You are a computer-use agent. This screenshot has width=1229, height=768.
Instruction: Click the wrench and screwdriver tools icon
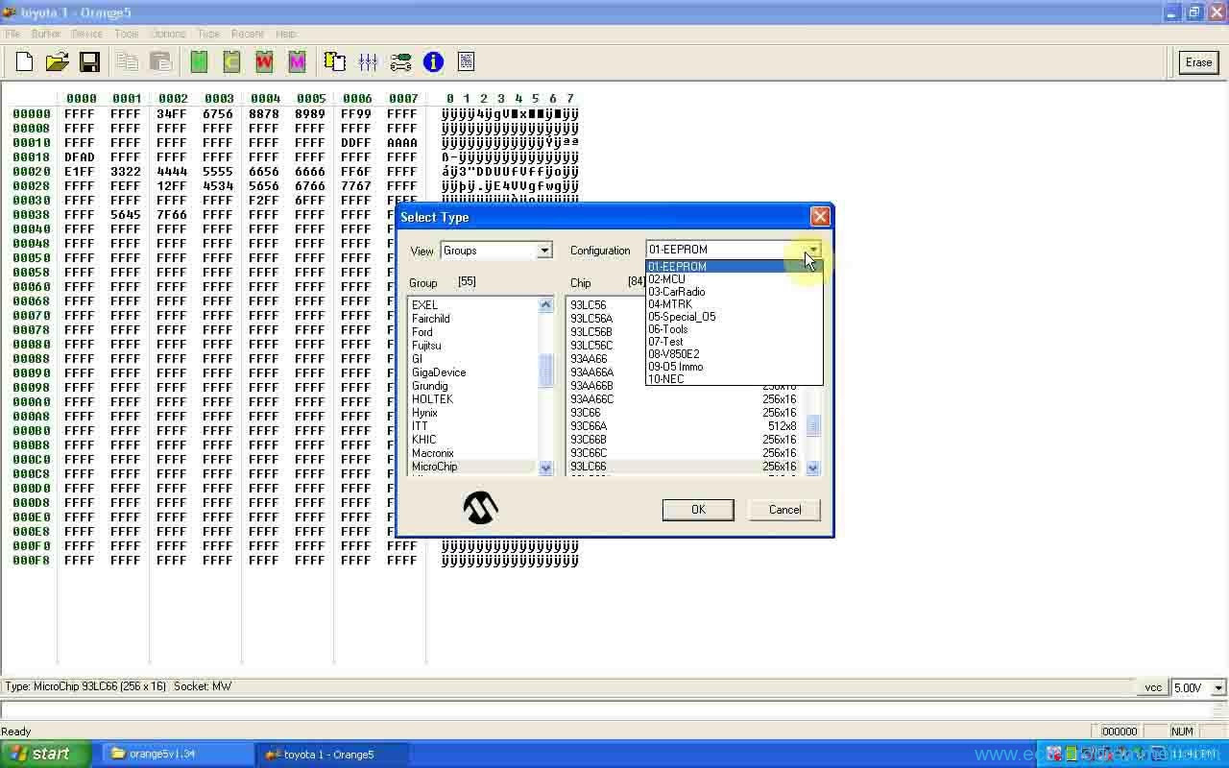(x=400, y=62)
